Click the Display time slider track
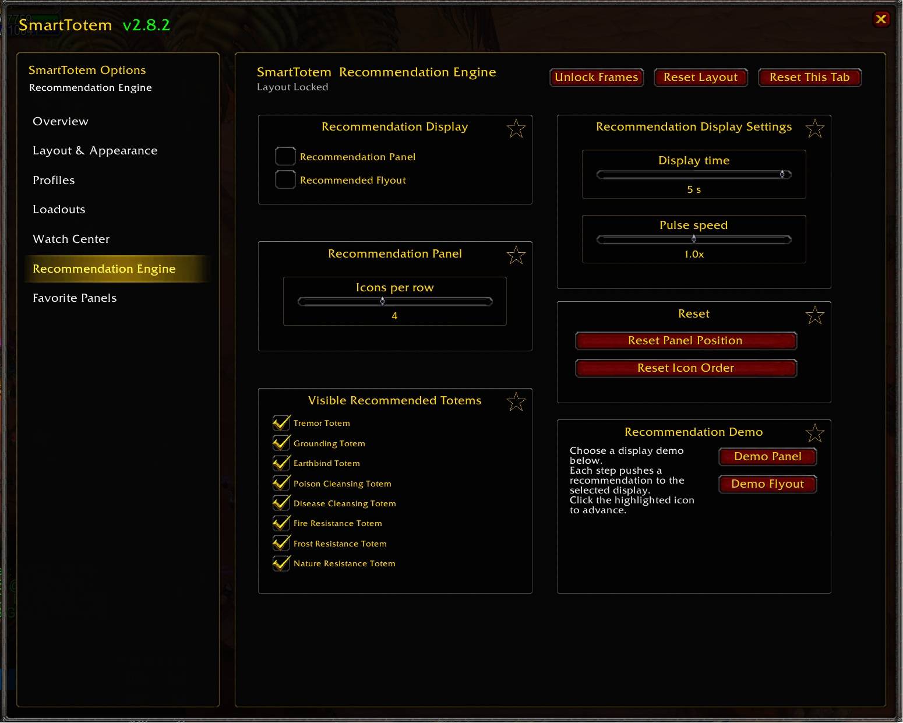 pos(694,174)
